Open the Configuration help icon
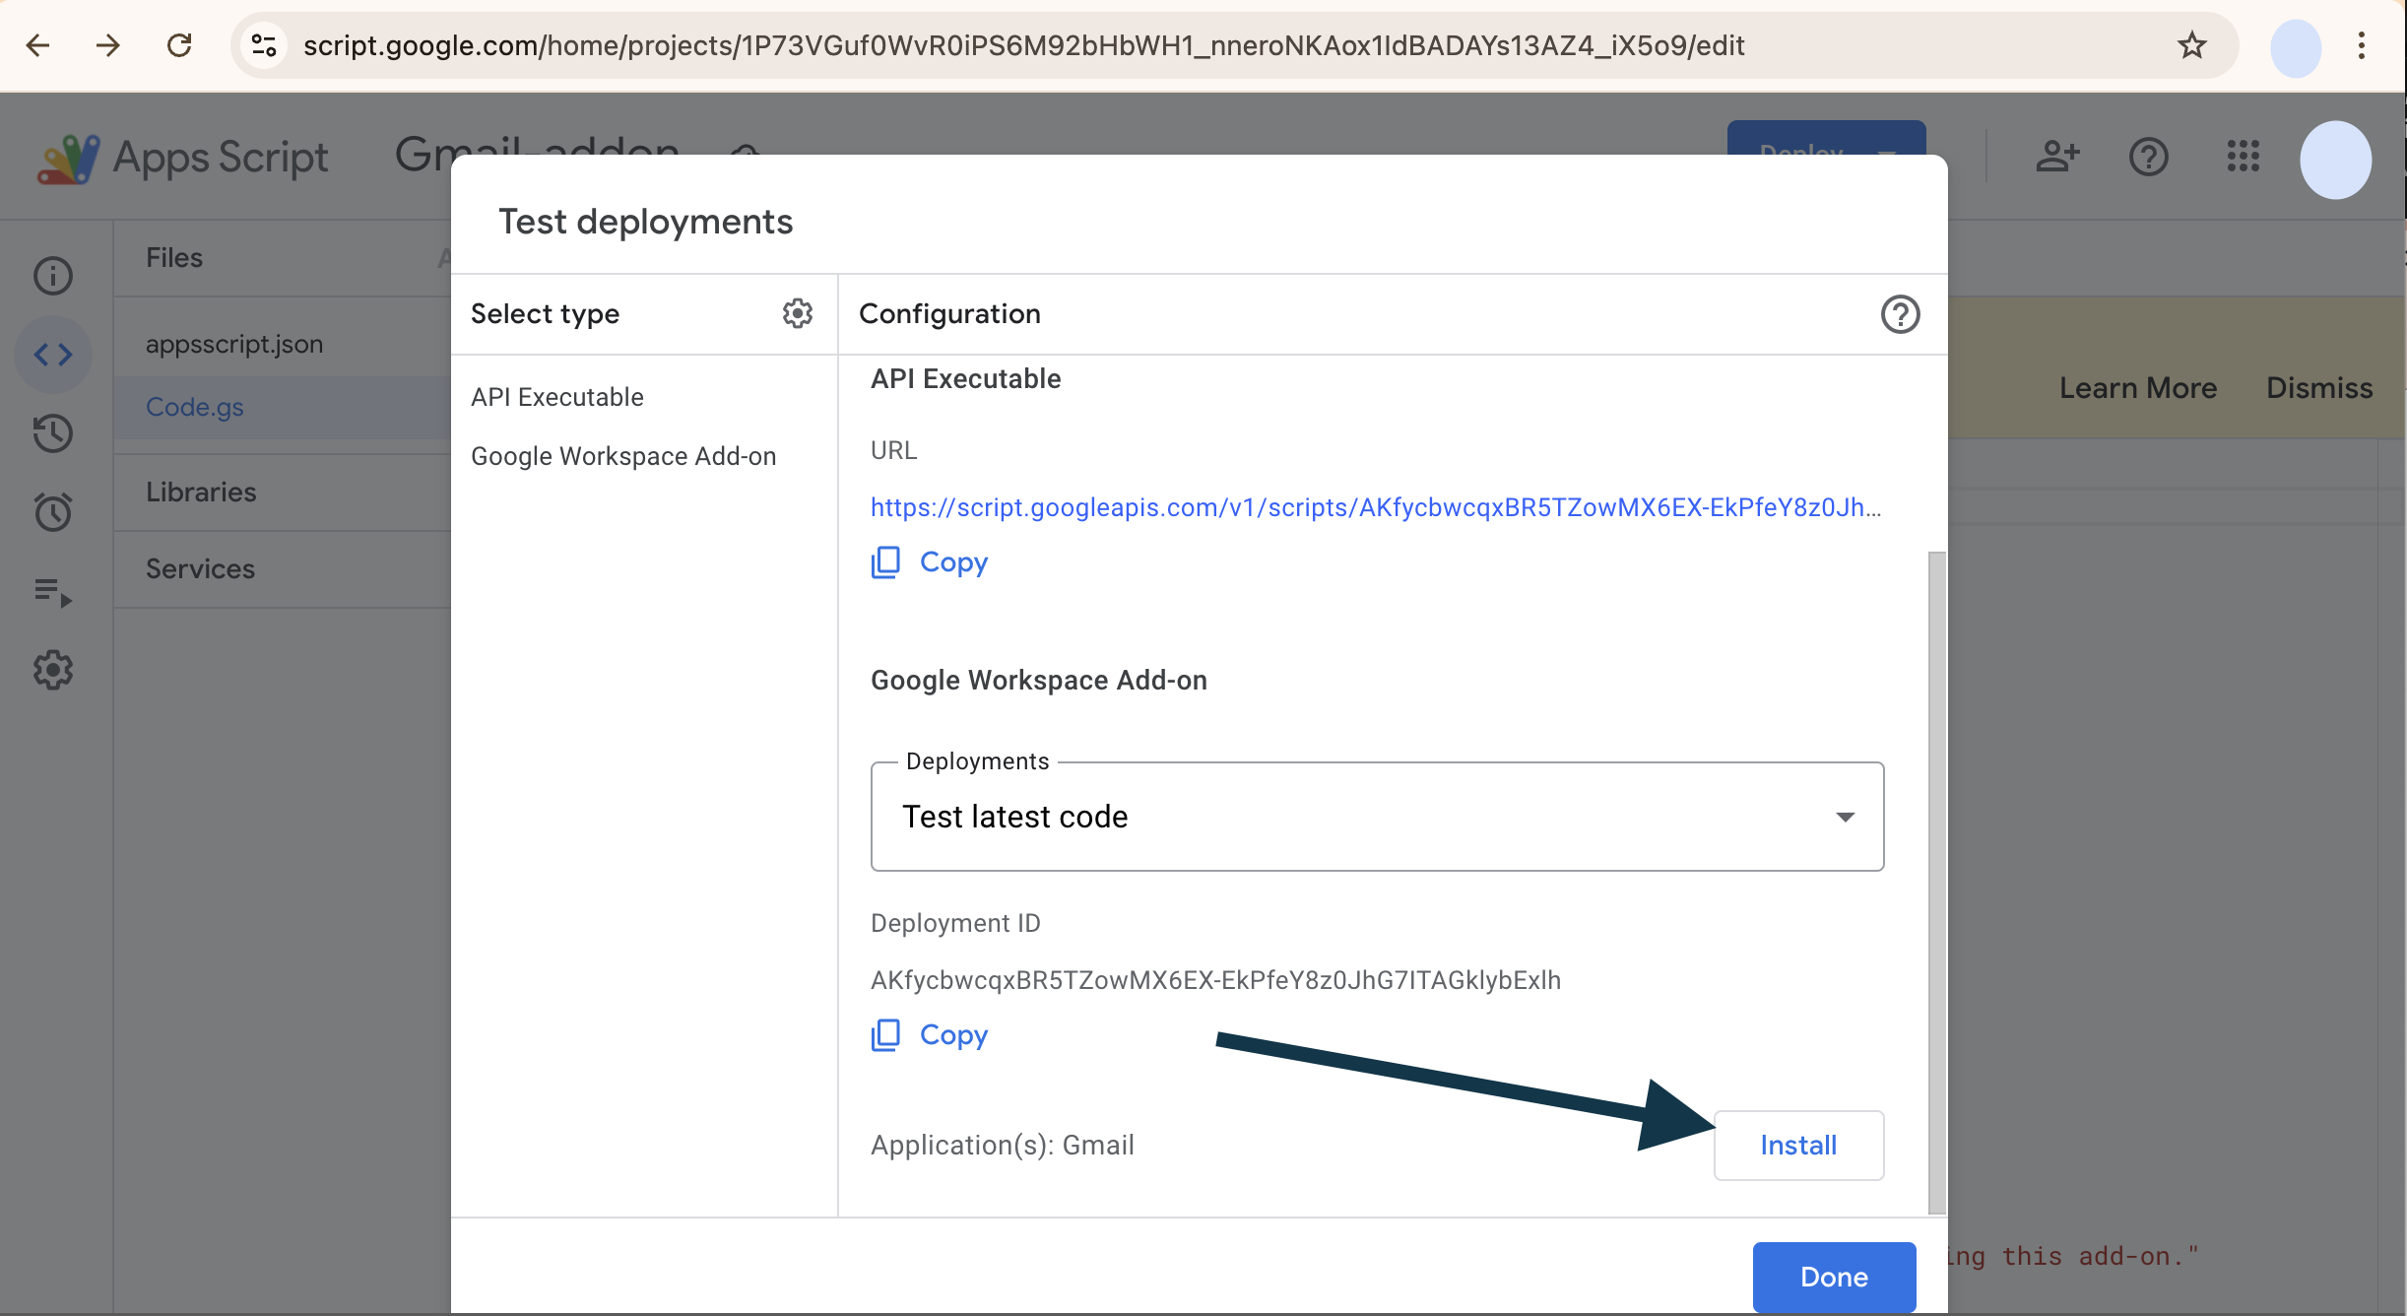 (1900, 314)
